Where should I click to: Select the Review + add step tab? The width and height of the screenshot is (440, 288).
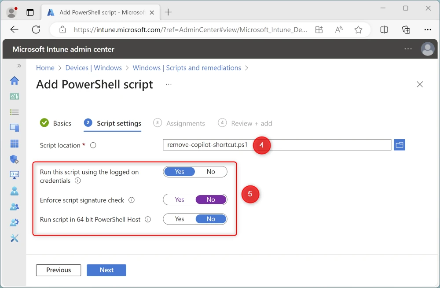[x=245, y=123]
